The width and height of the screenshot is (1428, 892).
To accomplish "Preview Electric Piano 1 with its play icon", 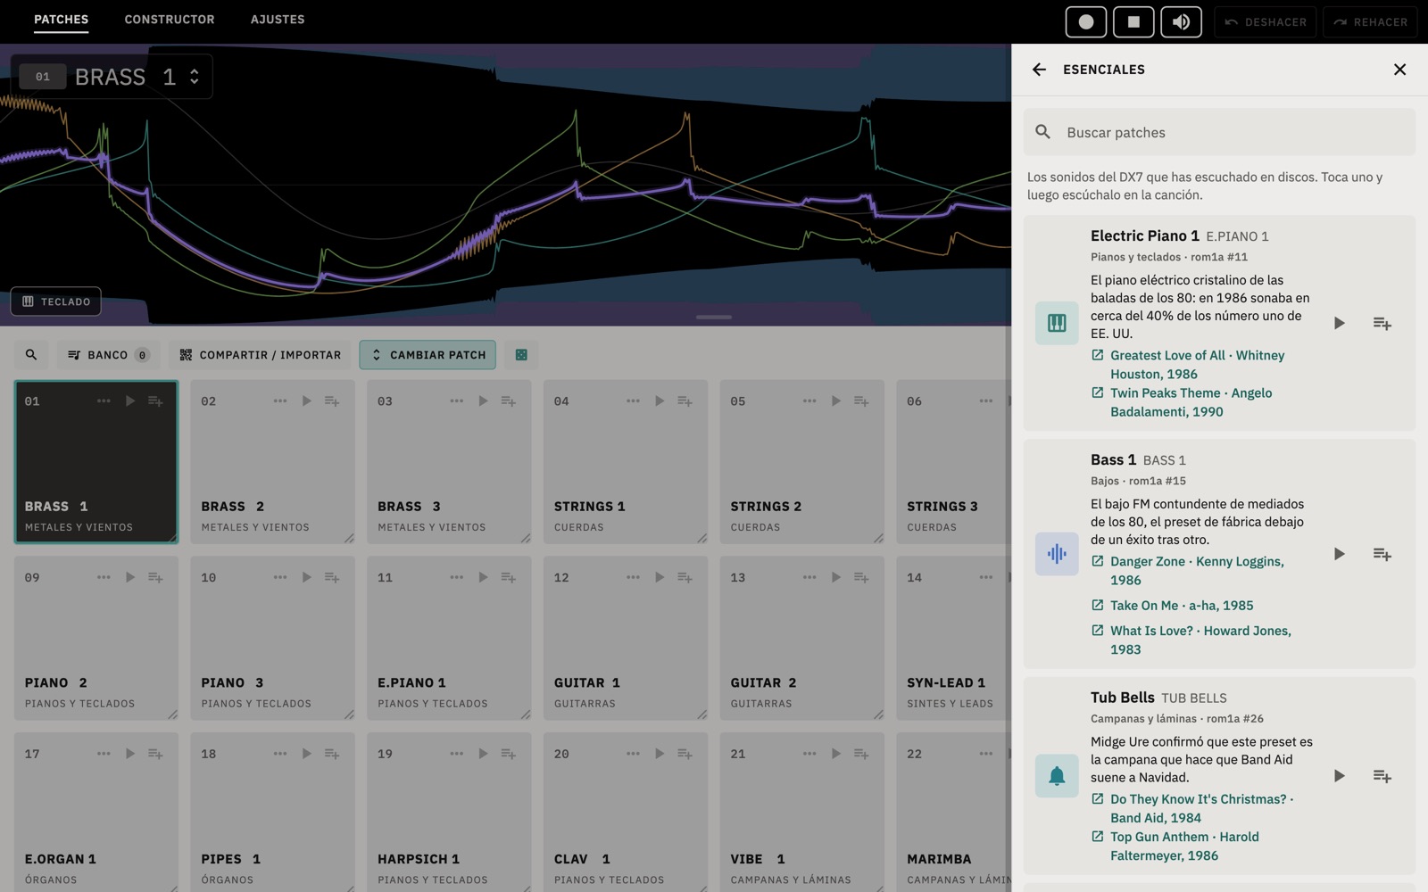I will pos(1339,323).
